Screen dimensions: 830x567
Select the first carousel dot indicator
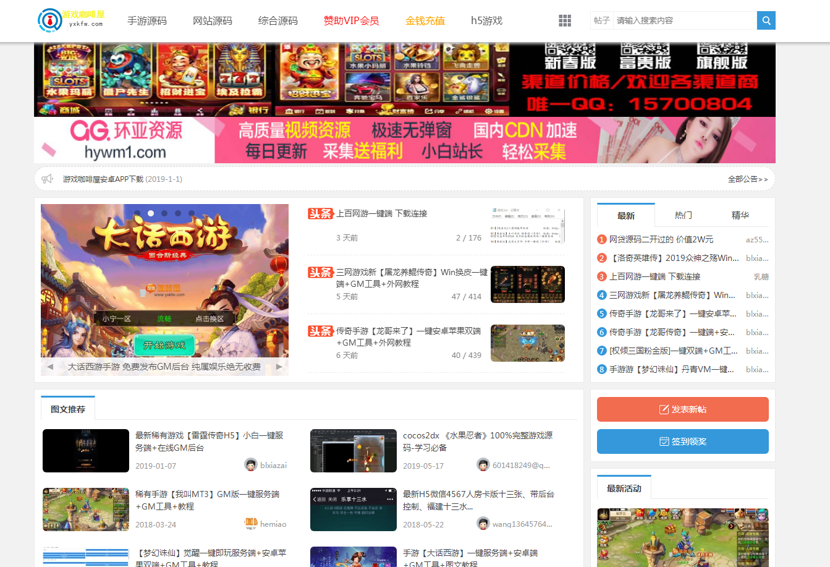pyautogui.click(x=137, y=213)
